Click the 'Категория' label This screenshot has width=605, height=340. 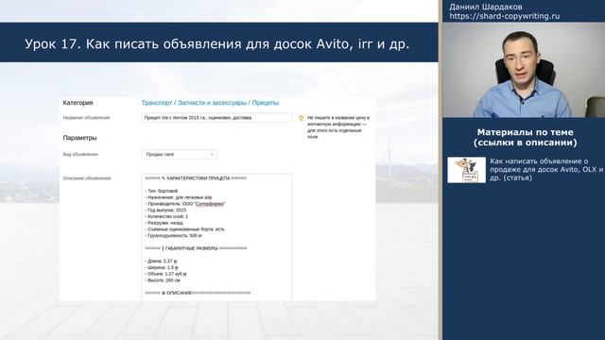[78, 103]
